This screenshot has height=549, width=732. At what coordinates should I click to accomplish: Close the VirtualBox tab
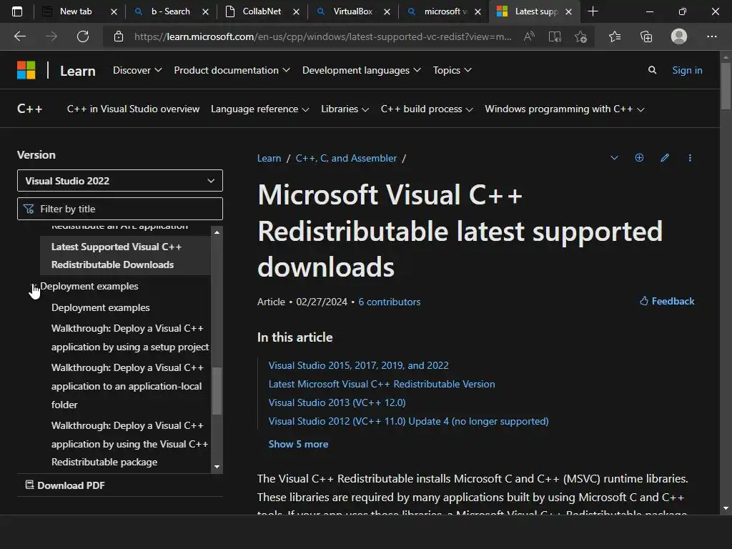click(387, 11)
